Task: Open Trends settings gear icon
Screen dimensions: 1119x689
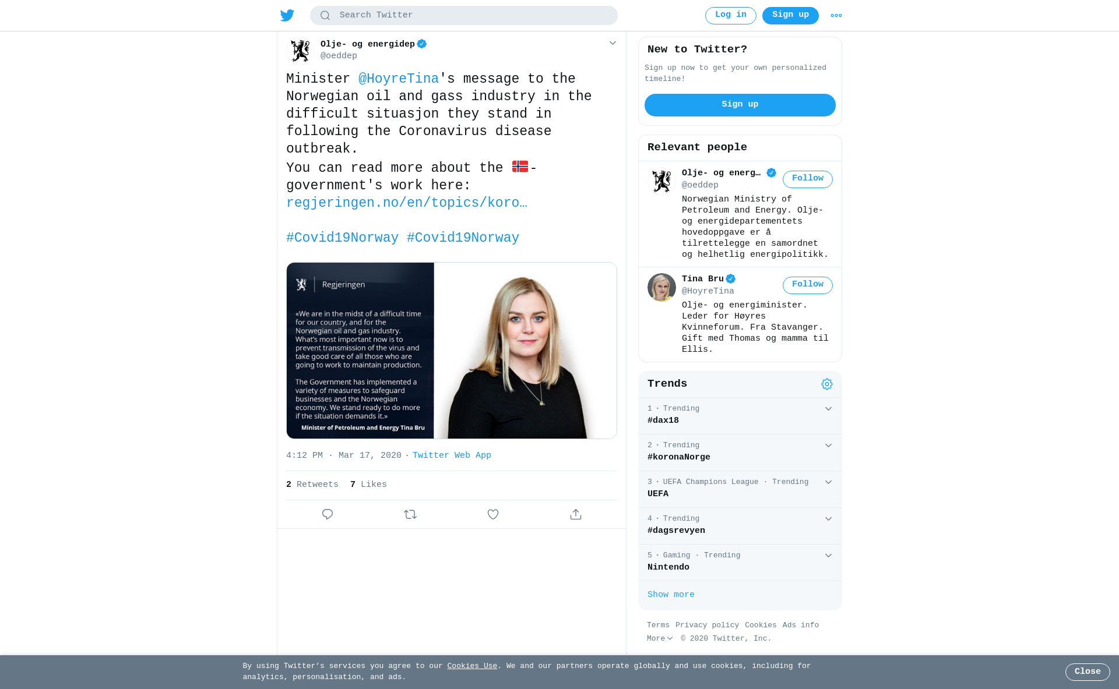Action: pos(827,384)
